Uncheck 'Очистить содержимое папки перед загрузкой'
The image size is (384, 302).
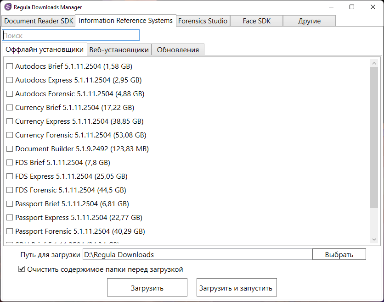[22, 269]
